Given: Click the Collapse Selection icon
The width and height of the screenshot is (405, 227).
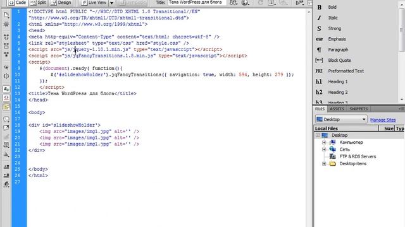Looking at the screenshot, I should pos(6,46).
